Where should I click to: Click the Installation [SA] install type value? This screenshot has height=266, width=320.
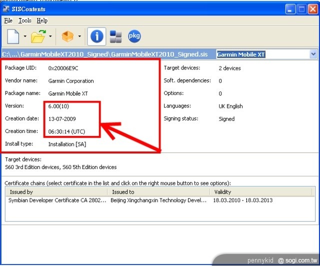[67, 144]
